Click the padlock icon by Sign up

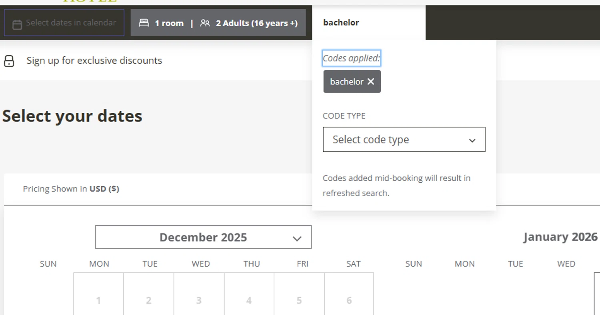pos(9,61)
